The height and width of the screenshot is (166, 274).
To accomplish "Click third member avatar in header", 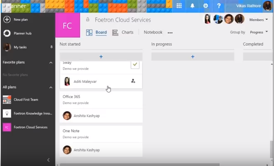I will click(x=229, y=19).
